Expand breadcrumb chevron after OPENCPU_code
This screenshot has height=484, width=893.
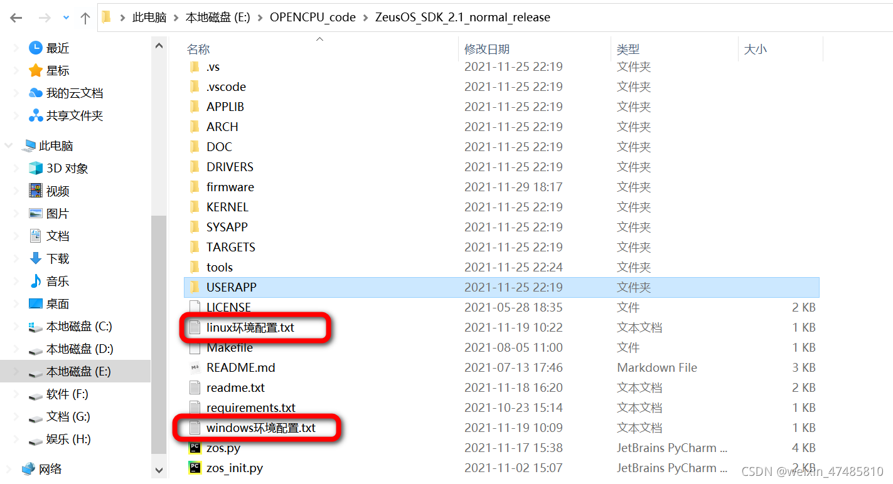[366, 18]
